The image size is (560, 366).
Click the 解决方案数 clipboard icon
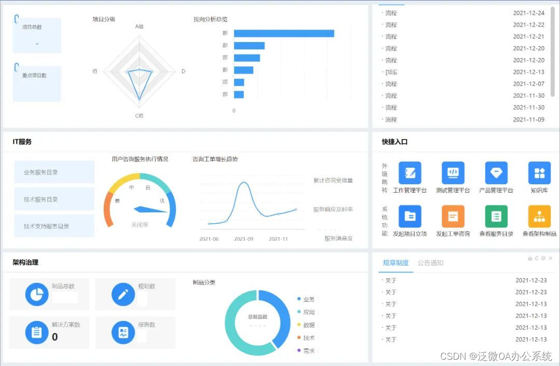[x=37, y=333]
